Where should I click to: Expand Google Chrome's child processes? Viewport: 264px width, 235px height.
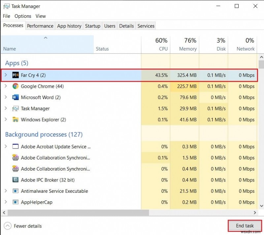point(6,86)
